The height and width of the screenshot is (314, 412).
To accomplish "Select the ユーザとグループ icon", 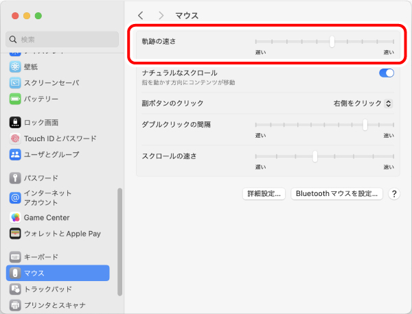I will pyautogui.click(x=15, y=154).
